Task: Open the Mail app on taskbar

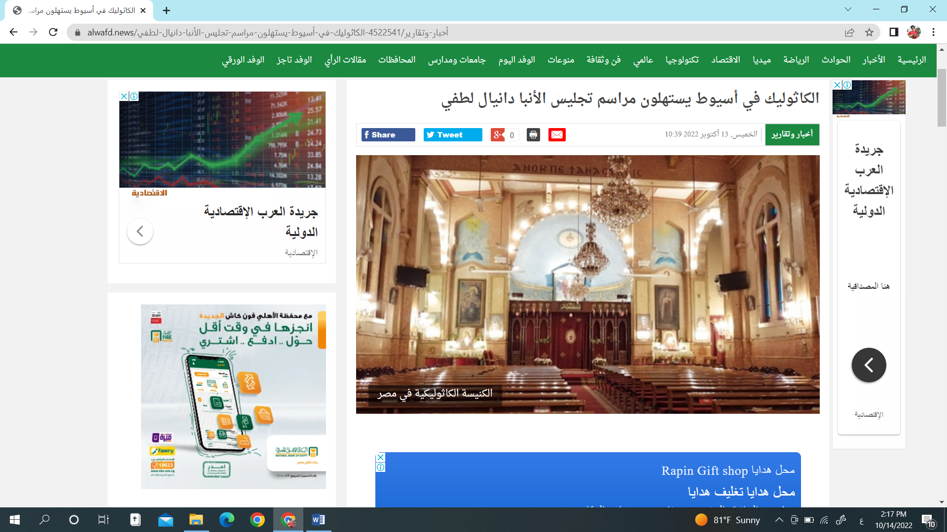Action: 166,520
